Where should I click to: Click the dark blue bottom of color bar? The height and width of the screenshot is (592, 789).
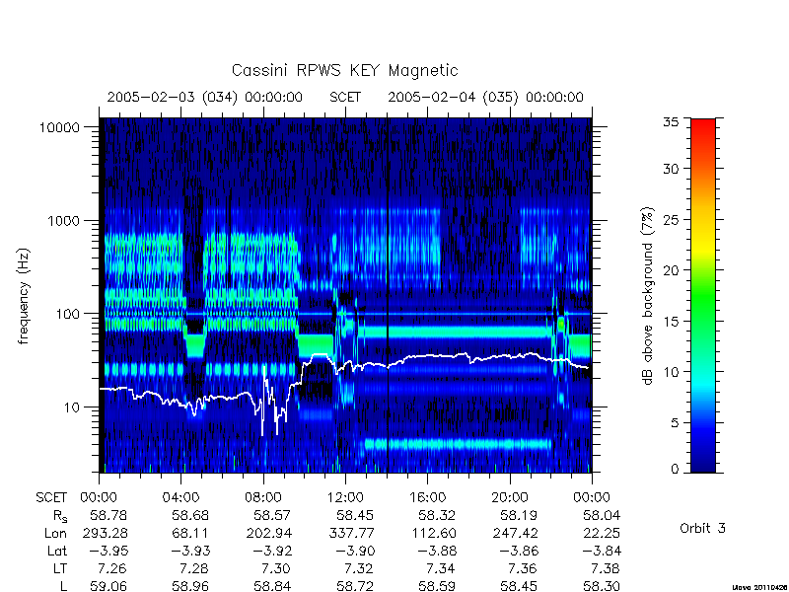pyautogui.click(x=703, y=463)
